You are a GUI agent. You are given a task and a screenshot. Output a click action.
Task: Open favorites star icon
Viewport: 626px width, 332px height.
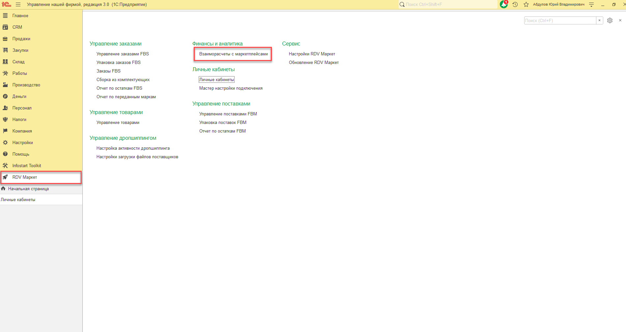pyautogui.click(x=526, y=4)
